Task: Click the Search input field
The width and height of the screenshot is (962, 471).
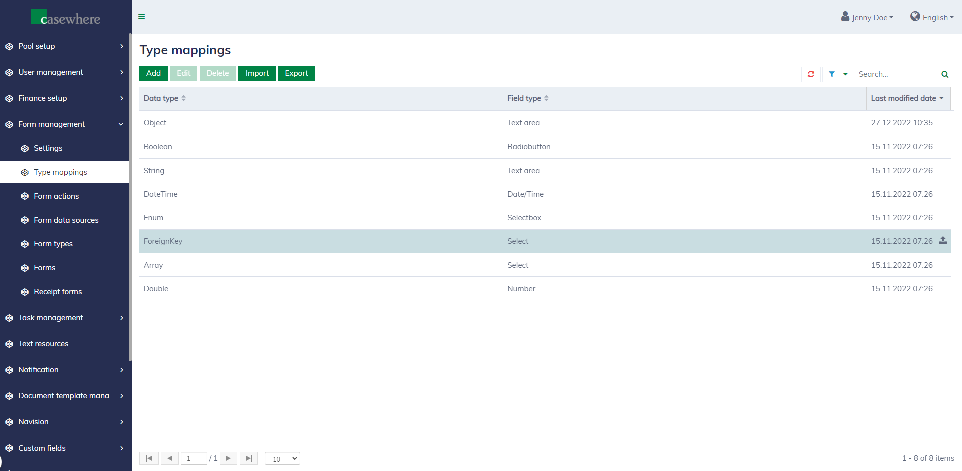Action: click(896, 74)
